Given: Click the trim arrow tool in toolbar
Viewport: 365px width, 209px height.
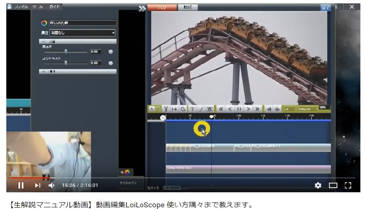Looking at the screenshot, I should tap(174, 109).
